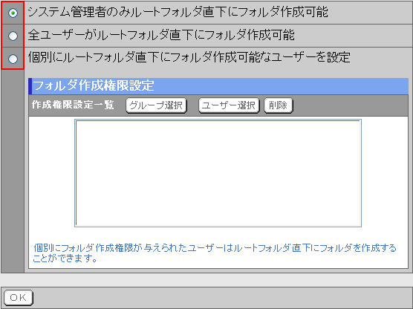Viewport: 413px width, 309px height.
Task: Click the gray toolbar strip right of 削除
Action: tap(351, 105)
